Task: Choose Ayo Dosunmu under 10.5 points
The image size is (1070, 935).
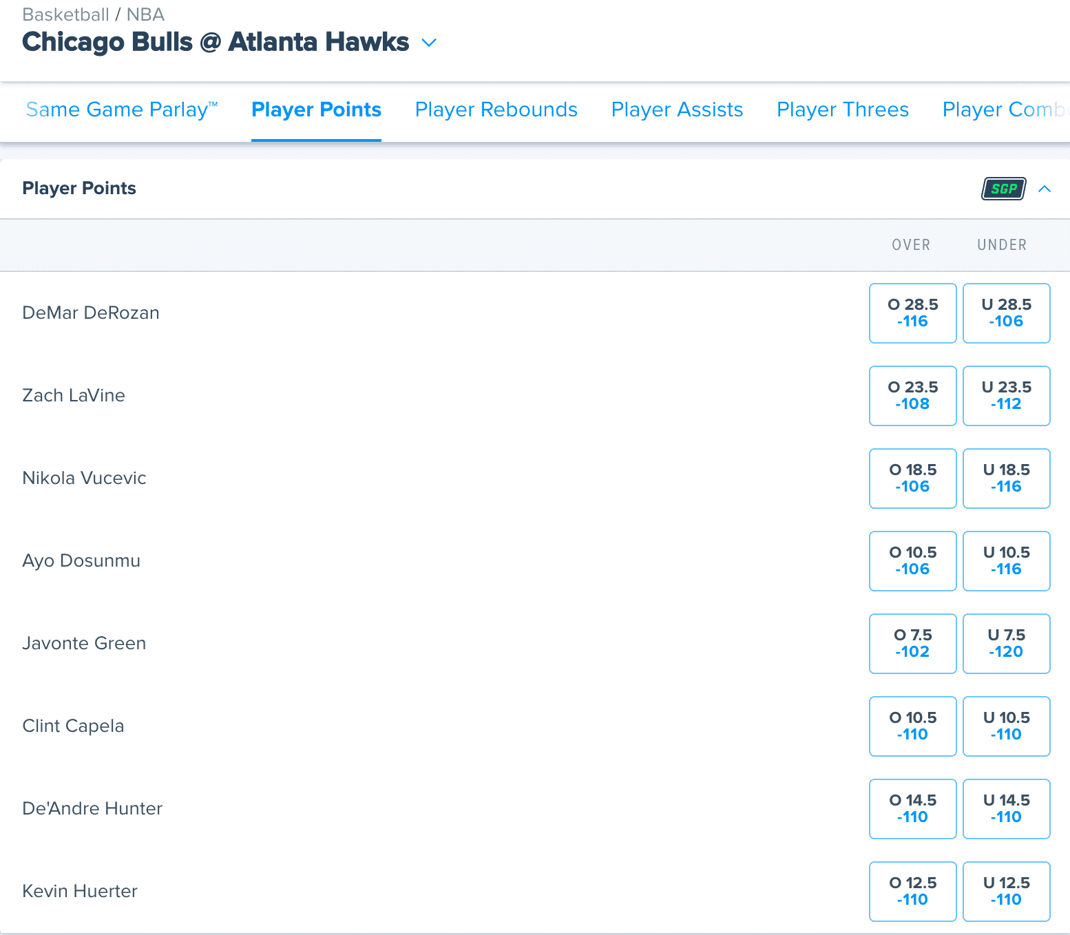Action: click(1007, 561)
